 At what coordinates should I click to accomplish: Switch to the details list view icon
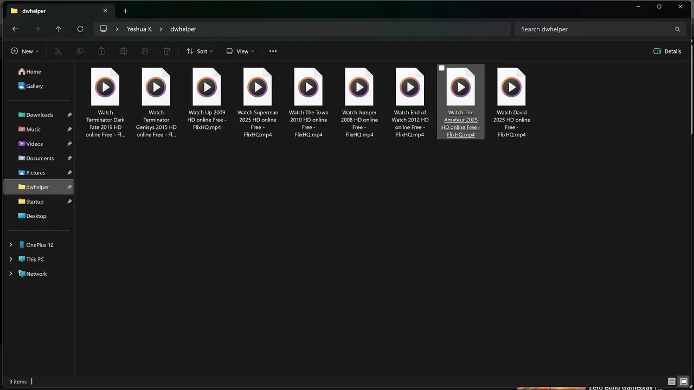pos(671,381)
